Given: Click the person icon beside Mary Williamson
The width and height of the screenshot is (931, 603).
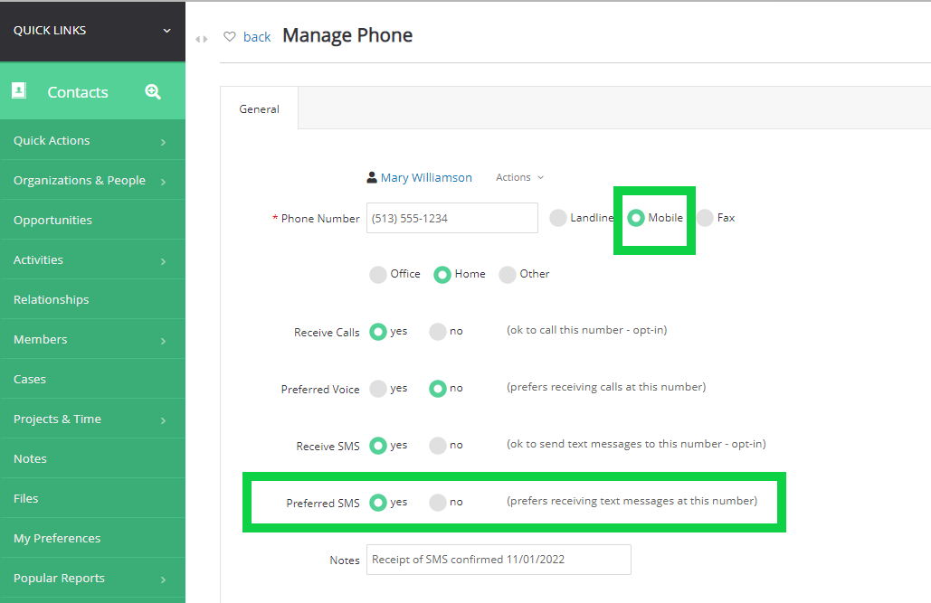Looking at the screenshot, I should pyautogui.click(x=372, y=177).
